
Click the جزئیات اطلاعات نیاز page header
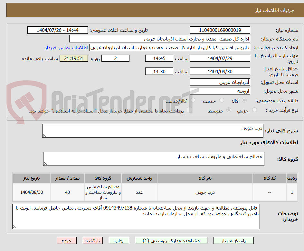(x=274, y=10)
